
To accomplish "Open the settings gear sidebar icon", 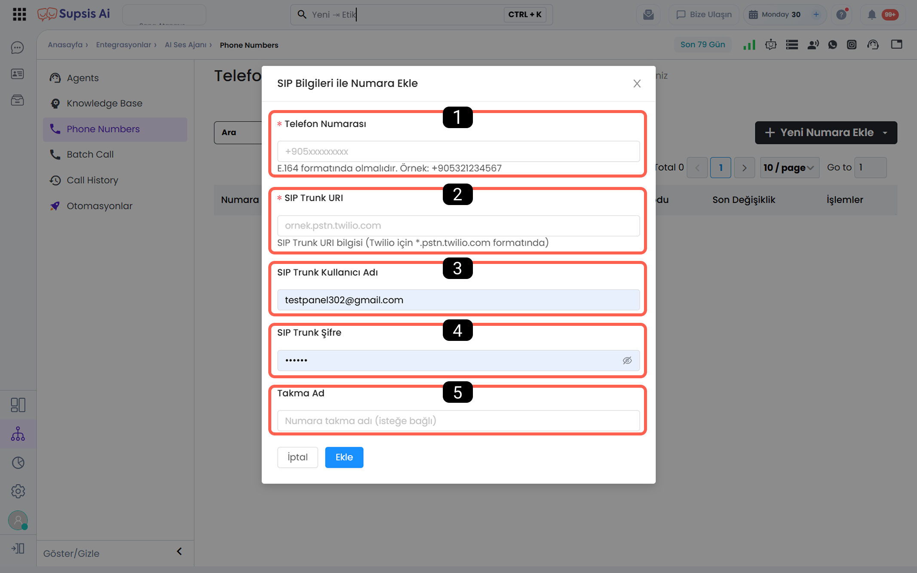I will (x=18, y=491).
